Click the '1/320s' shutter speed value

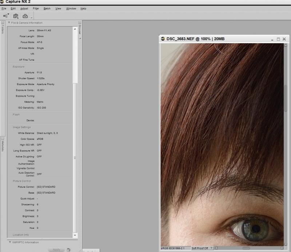pyautogui.click(x=41, y=78)
